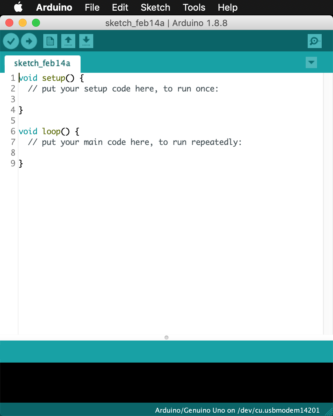Screen dimensions: 333x416
Task: Open the Help menu
Action: 228,7
